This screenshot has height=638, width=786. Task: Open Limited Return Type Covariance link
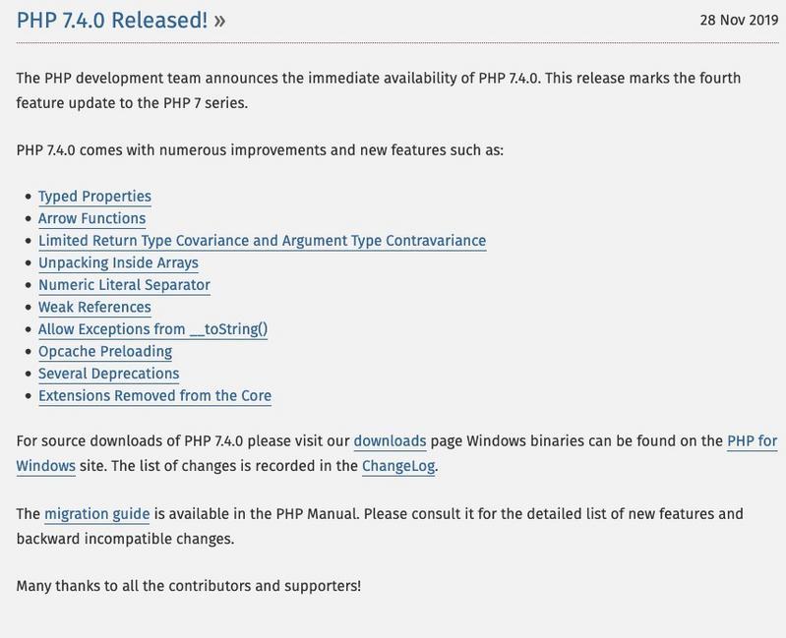click(263, 241)
